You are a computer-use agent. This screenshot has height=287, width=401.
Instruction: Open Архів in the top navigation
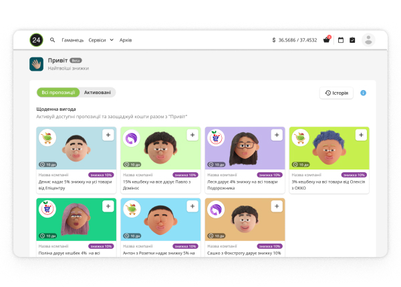[126, 40]
